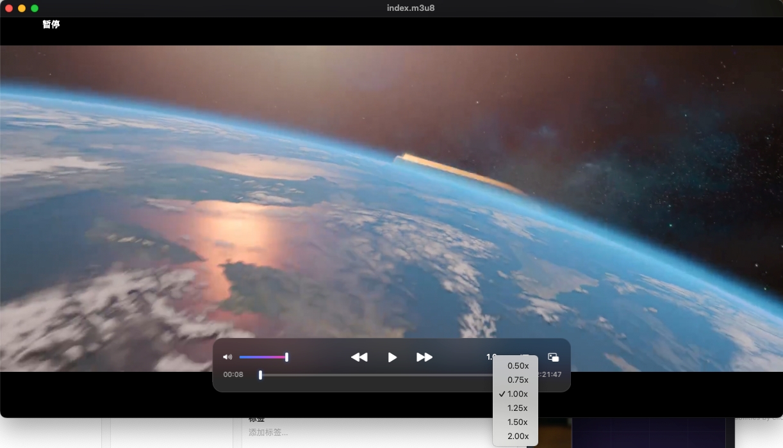
Task: Mute audio with the speaker icon
Action: (227, 357)
